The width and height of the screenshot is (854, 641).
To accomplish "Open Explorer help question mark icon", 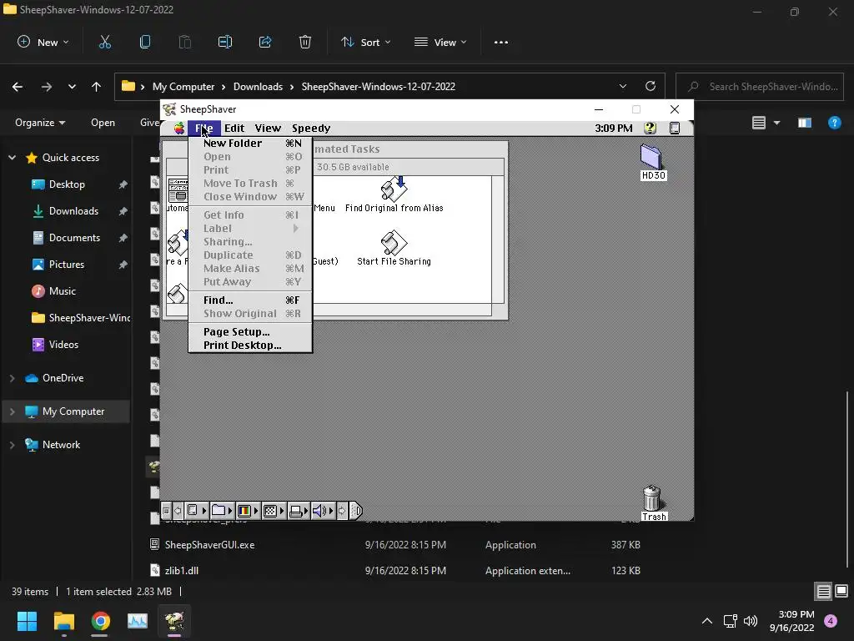I will [x=834, y=123].
